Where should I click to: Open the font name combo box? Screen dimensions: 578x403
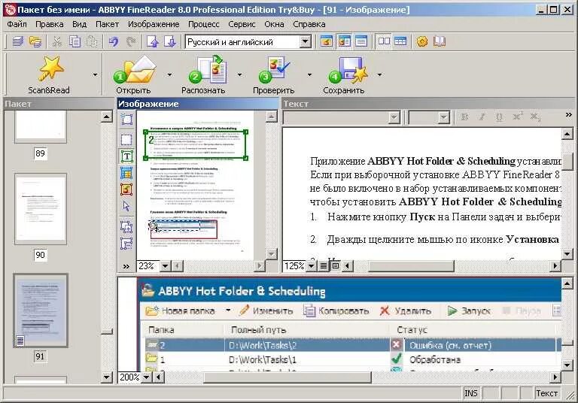coord(342,117)
